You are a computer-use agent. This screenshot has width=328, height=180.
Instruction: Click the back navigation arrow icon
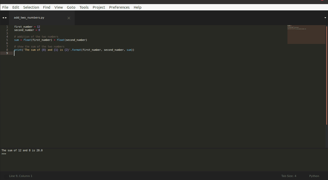point(3,18)
